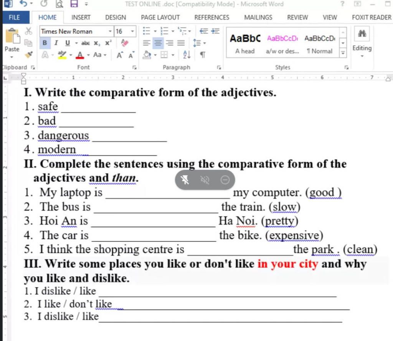Open Text Effects and Typography
The height and width of the screenshot is (341, 393).
(45, 54)
